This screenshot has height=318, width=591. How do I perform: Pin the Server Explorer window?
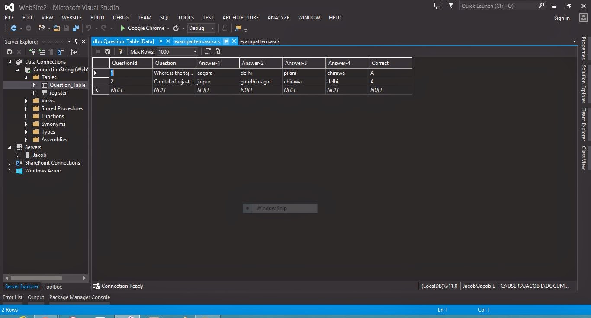(77, 41)
